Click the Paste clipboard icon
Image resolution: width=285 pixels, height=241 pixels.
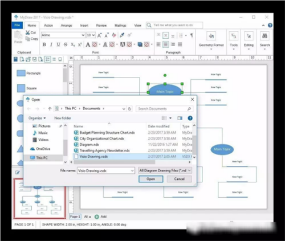coord(18,35)
